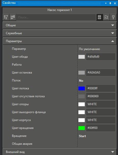Click the Цвет опоры label
Image resolution: width=118 pixels, height=155 pixels.
20,104
